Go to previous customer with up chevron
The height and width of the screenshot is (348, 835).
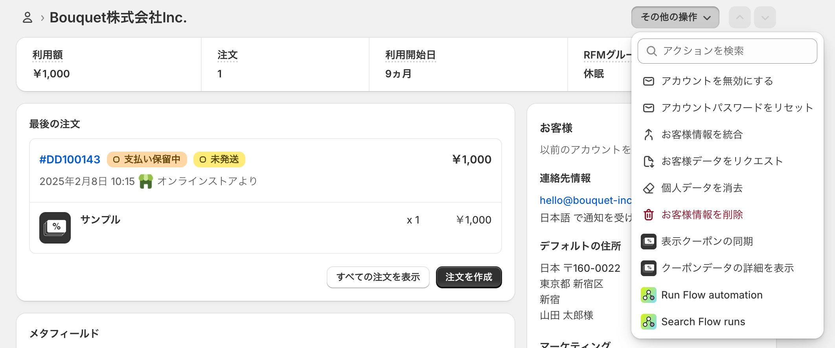click(739, 17)
